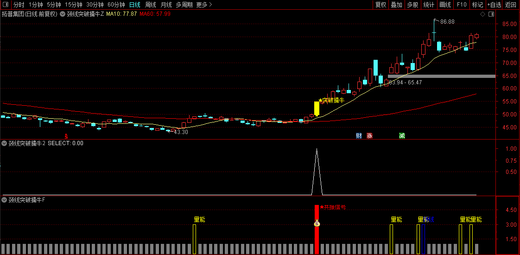Click the money bag icon on the red bar
Image resolution: width=520 pixels, height=255 pixels.
tap(317, 223)
